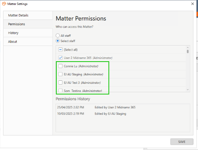The width and height of the screenshot is (198, 150).
Task: Click the staff list scroll up arrow
Action: pos(188,47)
